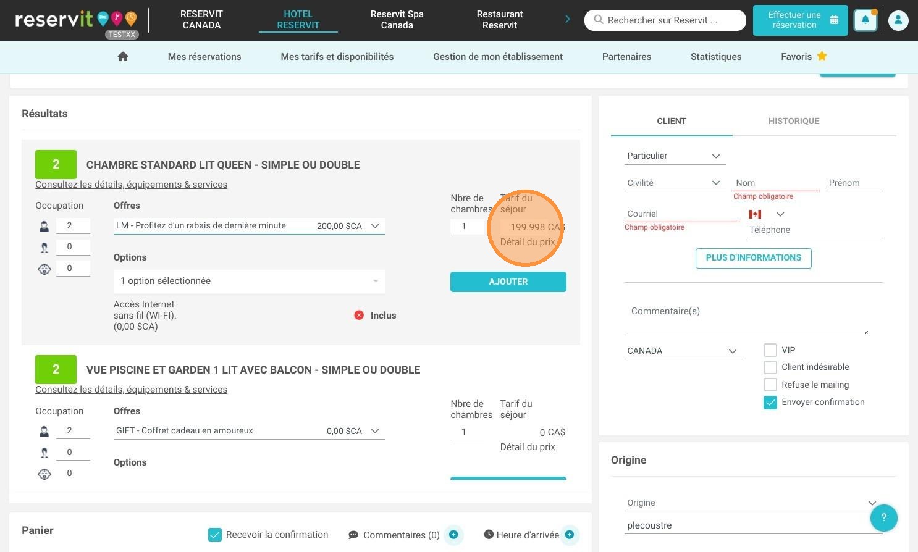Image resolution: width=918 pixels, height=552 pixels.
Task: Check the VIP checkbox
Action: pyautogui.click(x=770, y=350)
